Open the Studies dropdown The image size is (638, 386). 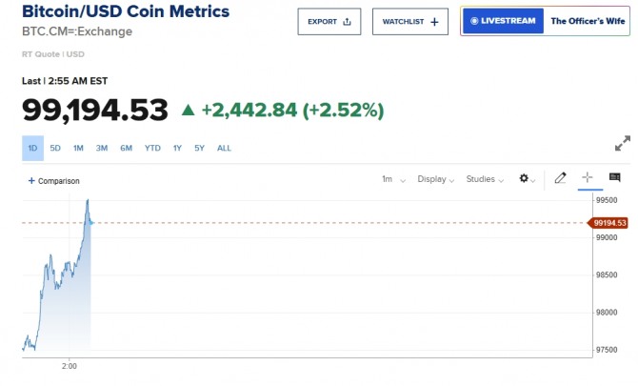point(484,179)
